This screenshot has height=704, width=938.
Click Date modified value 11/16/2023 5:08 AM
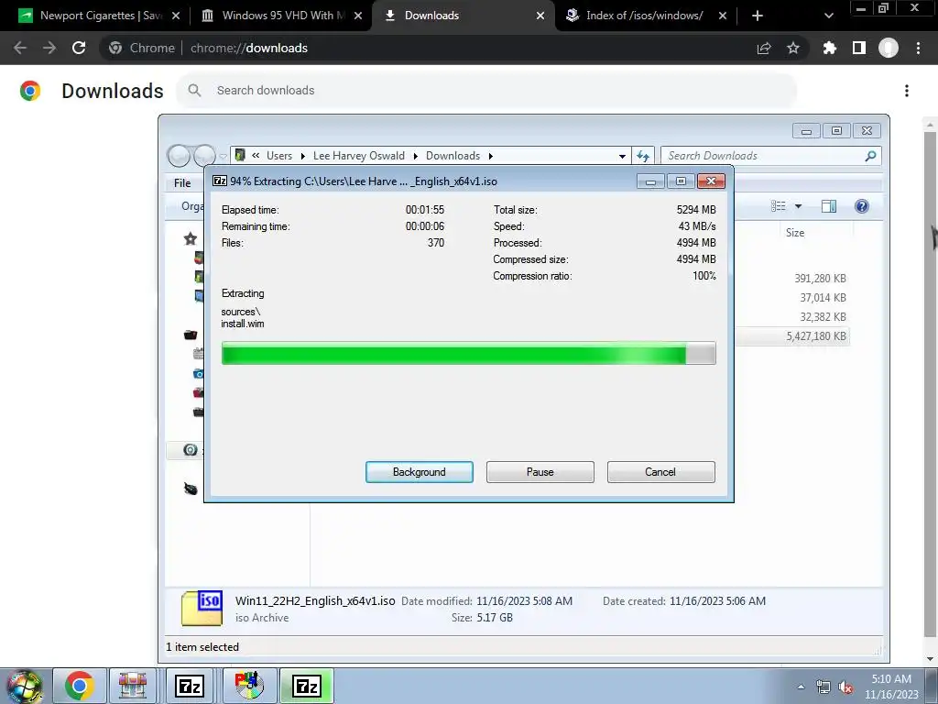click(524, 601)
